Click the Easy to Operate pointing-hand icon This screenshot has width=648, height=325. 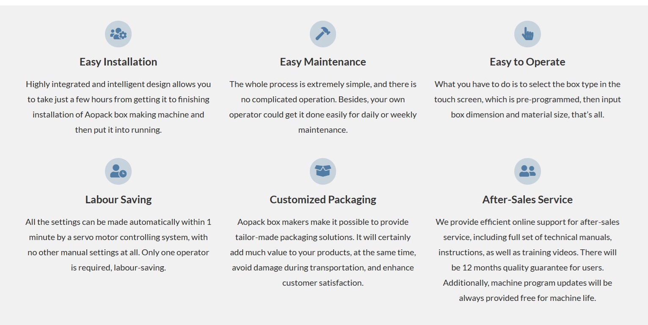pos(527,34)
